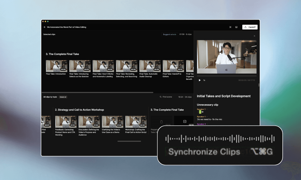Viewport: 301px width, 180px height.
Task: Toggle the checkbox on the selected clip thumbnail
Action: coord(185,121)
